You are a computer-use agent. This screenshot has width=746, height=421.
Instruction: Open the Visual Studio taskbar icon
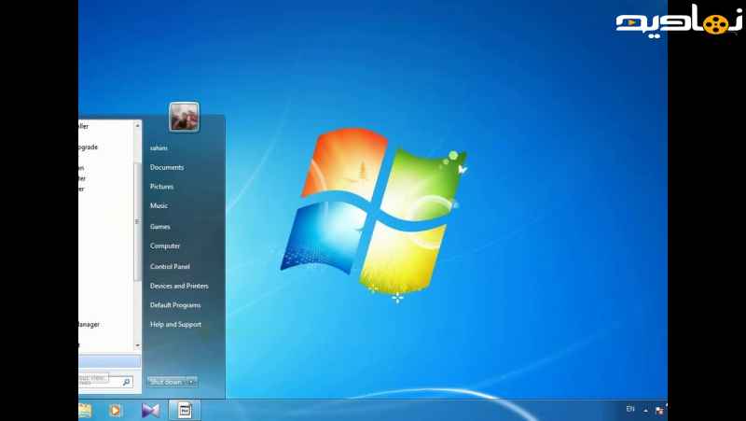(150, 410)
